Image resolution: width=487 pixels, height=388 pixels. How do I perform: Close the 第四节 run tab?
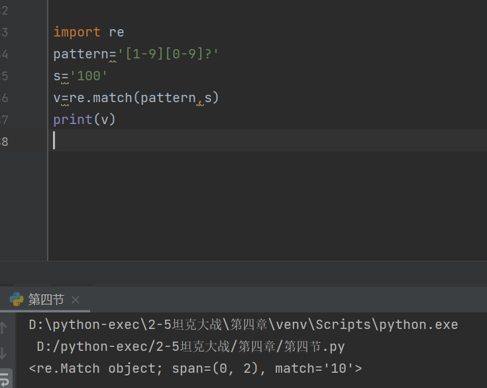pyautogui.click(x=76, y=300)
